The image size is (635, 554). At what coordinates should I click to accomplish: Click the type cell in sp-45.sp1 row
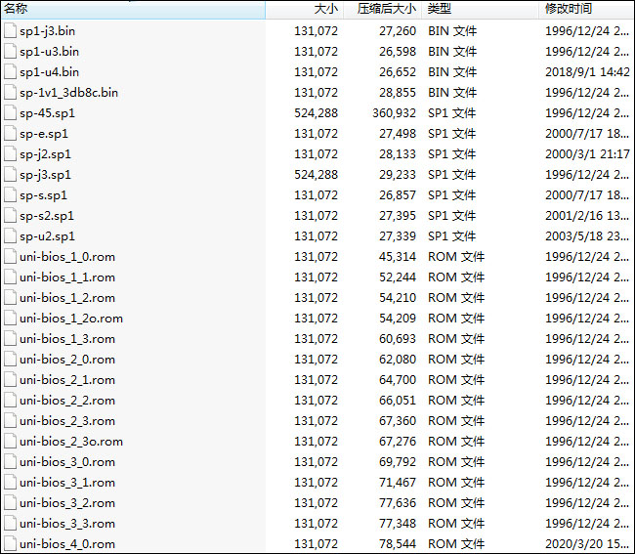click(451, 113)
